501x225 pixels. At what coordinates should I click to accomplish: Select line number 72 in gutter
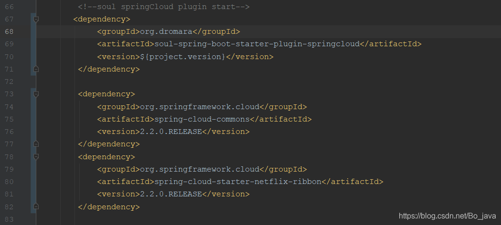point(9,82)
